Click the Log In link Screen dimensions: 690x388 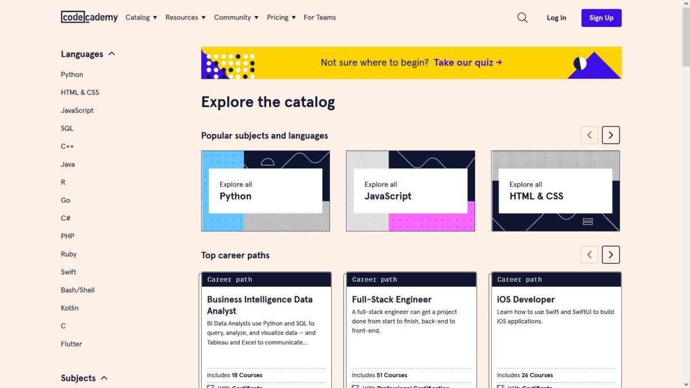pyautogui.click(x=556, y=18)
